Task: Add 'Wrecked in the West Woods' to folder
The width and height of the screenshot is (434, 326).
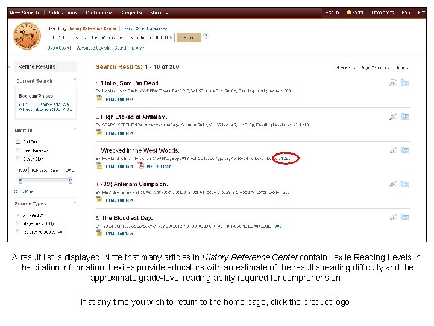Action: click(x=404, y=150)
